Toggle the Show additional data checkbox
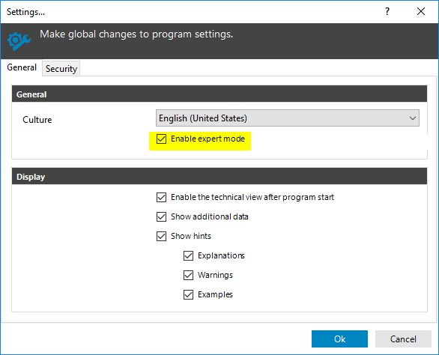 point(161,216)
